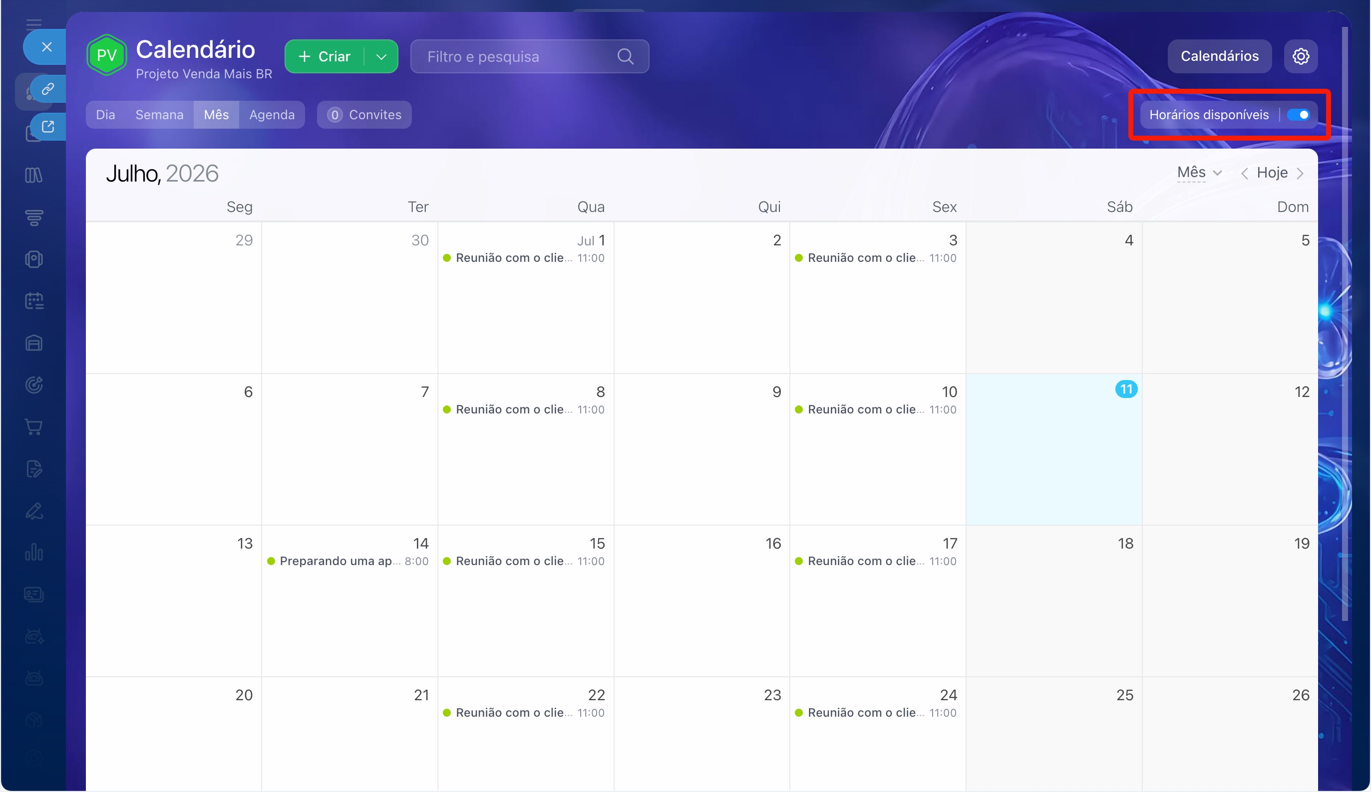Open the signature pen sidebar icon
This screenshot has height=792, width=1371.
coord(34,511)
